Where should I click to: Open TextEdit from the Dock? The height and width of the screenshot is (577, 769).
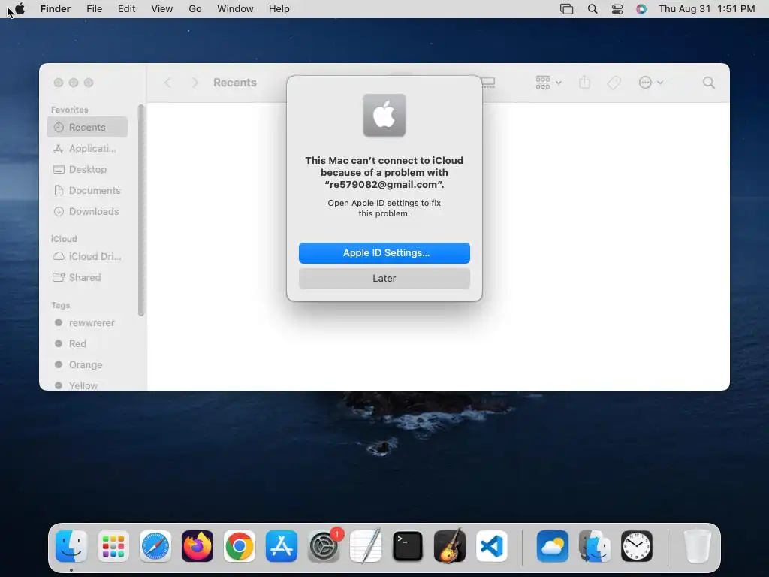pos(366,546)
